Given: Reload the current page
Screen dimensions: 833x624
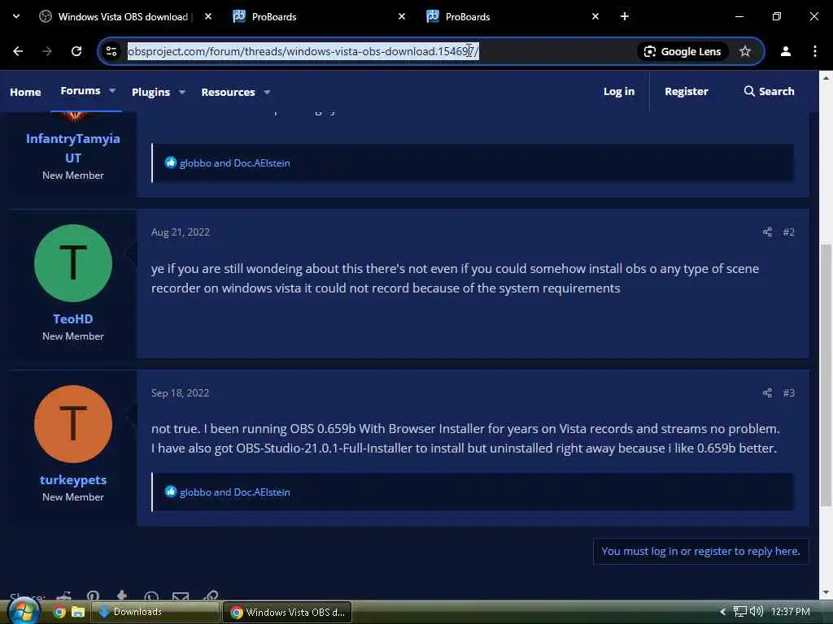Looking at the screenshot, I should pyautogui.click(x=76, y=51).
